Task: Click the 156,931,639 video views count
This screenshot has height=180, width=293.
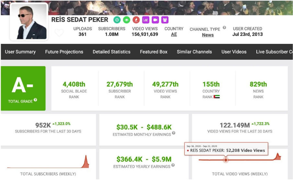Action: tap(145, 35)
